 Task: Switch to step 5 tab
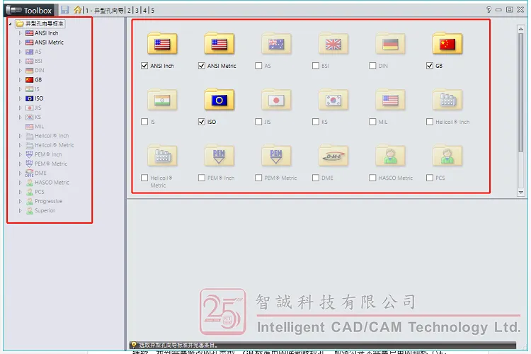153,11
